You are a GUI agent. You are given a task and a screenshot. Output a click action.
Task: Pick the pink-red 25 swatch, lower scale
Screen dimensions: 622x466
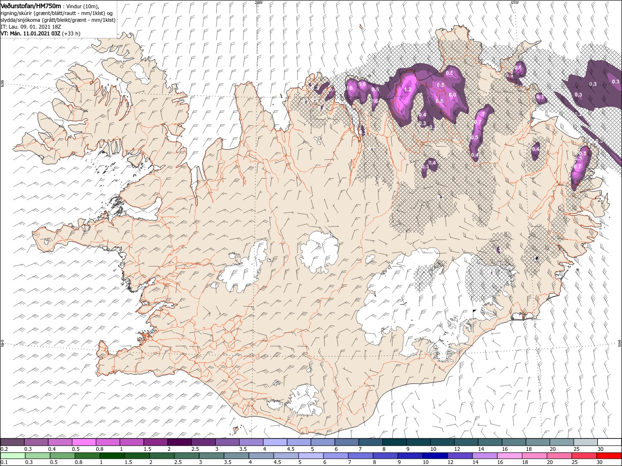pyautogui.click(x=584, y=456)
